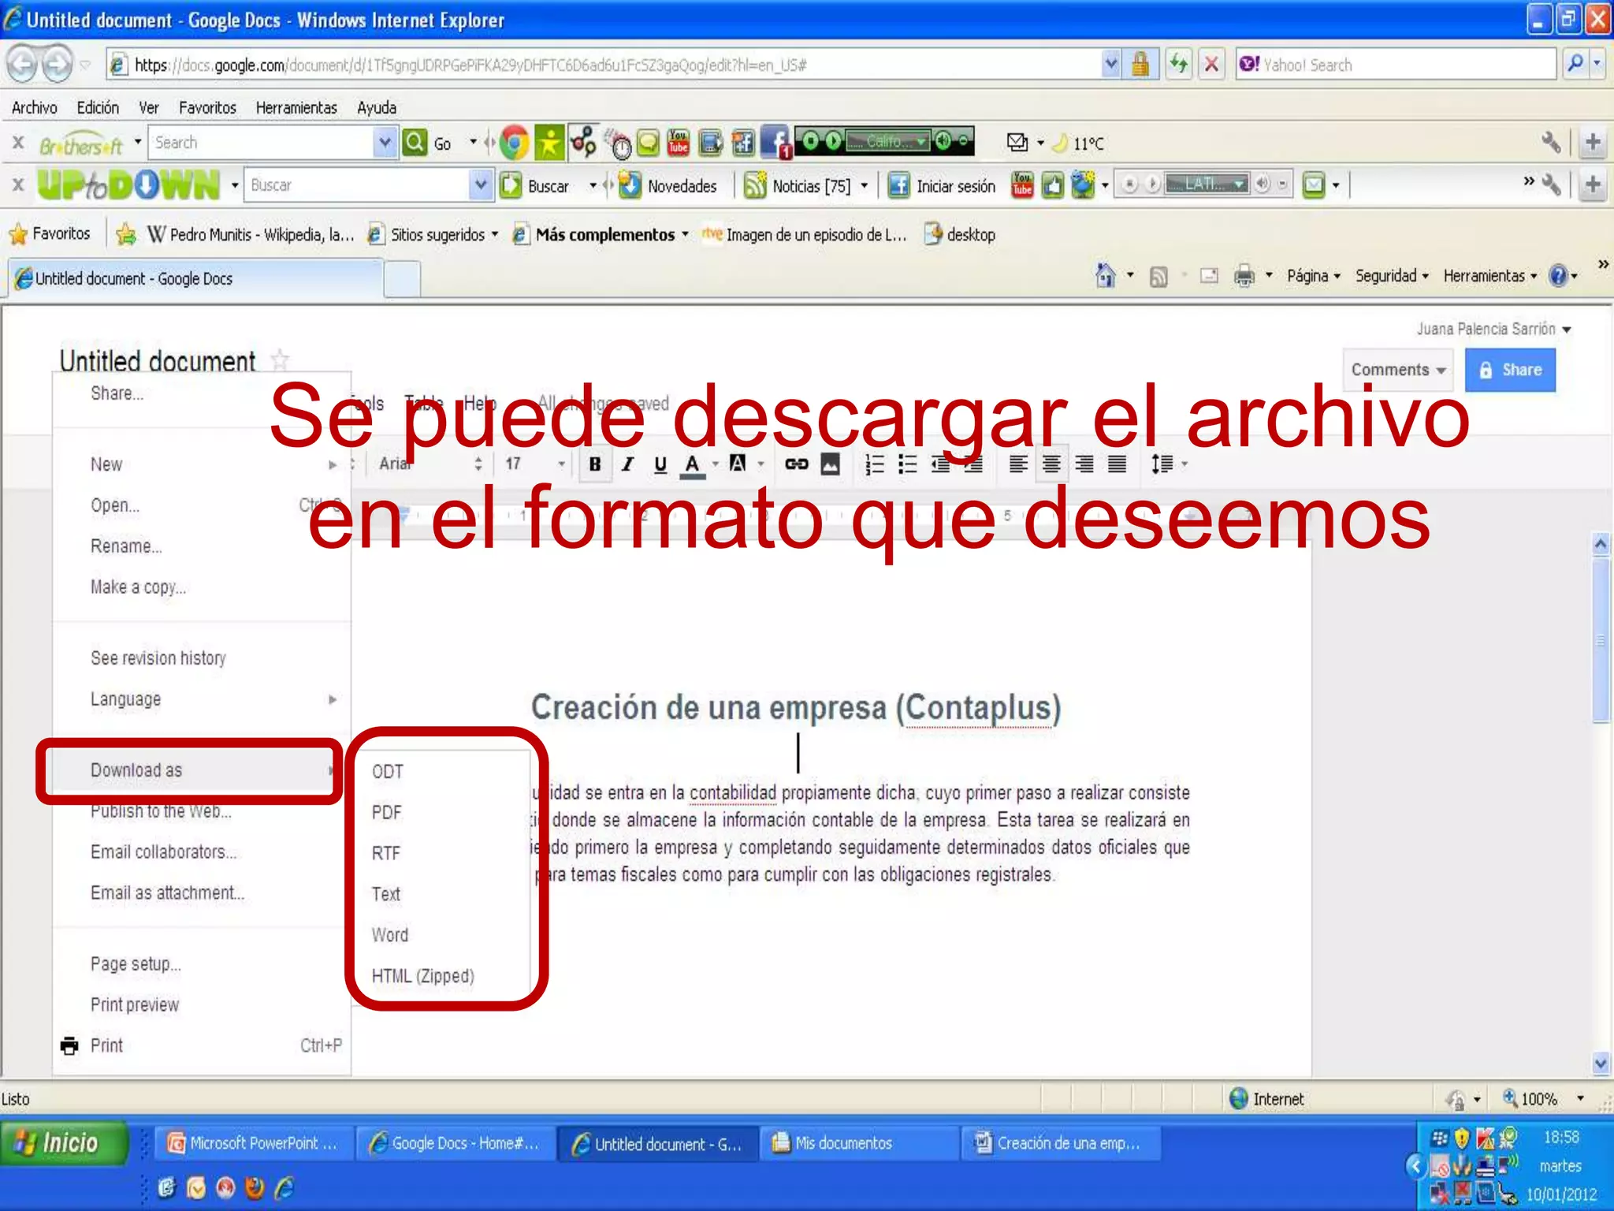The image size is (1614, 1211).
Task: Click the insert image icon
Action: (x=830, y=464)
